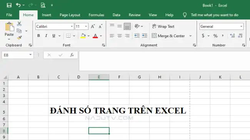The width and height of the screenshot is (250, 140).
Task: Click Increase Indent icon
Action: click(x=145, y=36)
